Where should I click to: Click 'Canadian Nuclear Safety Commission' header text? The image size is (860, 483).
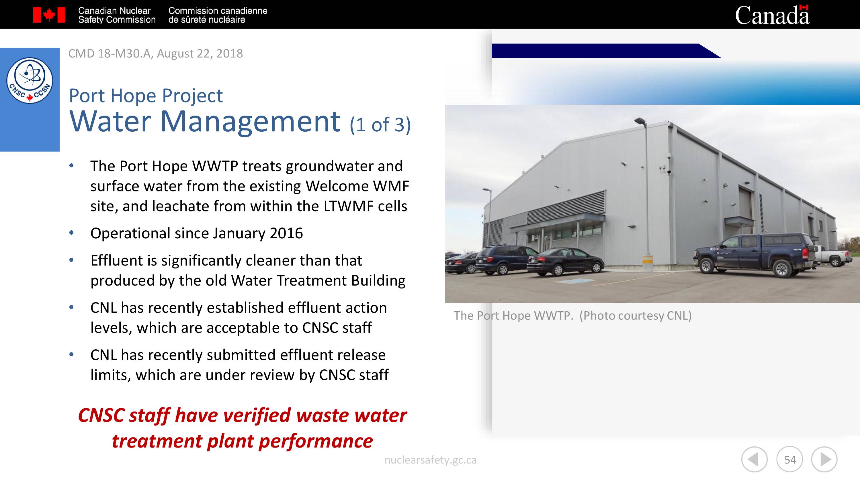[x=117, y=15]
